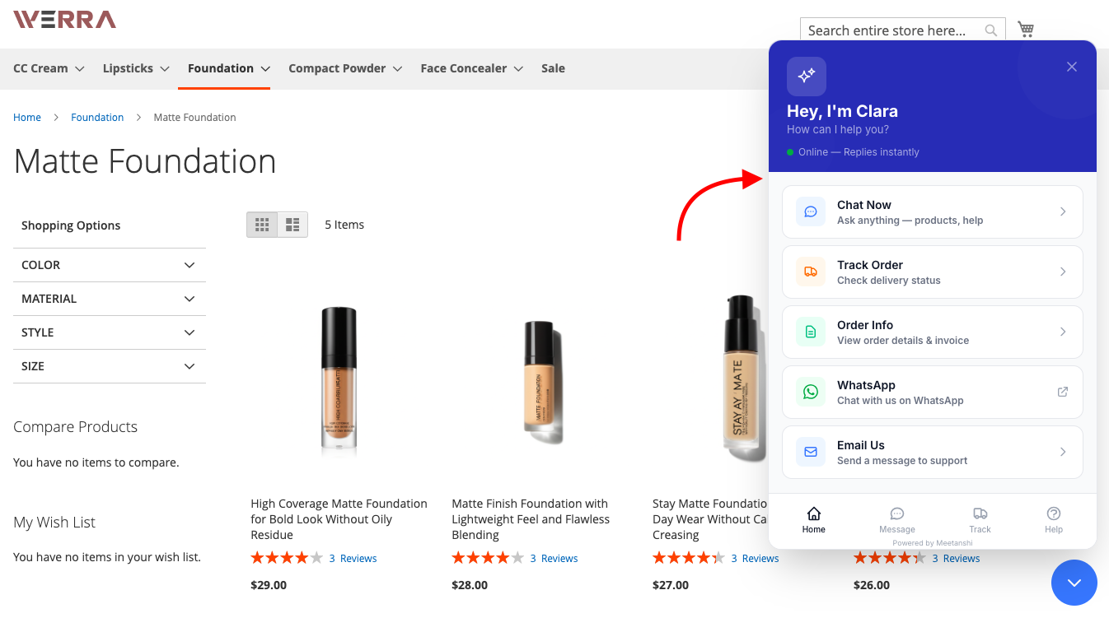The width and height of the screenshot is (1109, 618).
Task: Click the WERRA store logo
Action: click(64, 20)
